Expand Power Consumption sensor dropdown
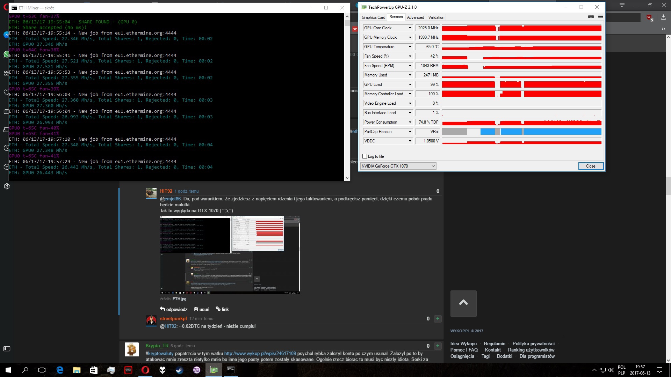671x377 pixels. coord(410,122)
